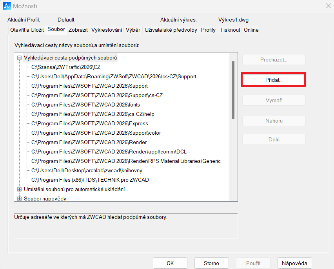The image size is (334, 269).
Task: Select the Render\appl\comm\DCL path
Action: tap(109, 152)
